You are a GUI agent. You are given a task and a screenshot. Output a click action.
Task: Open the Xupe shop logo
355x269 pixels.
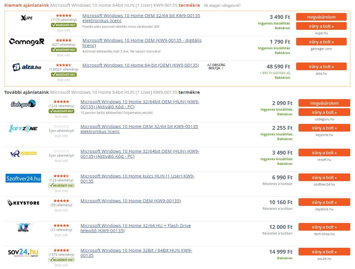[27, 18]
